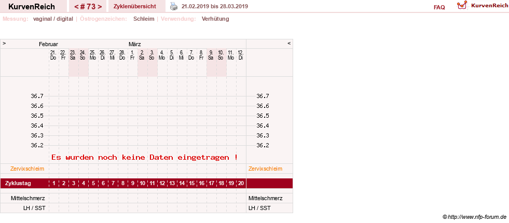Select the date column 2. Sa
The height and width of the screenshot is (223, 509).
coord(142,55)
